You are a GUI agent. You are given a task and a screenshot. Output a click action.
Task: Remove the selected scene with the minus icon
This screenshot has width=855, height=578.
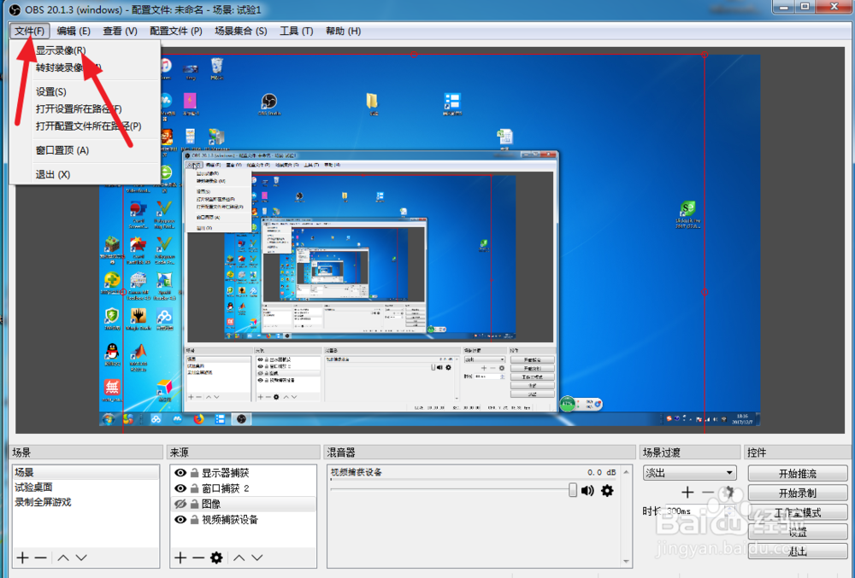(41, 558)
